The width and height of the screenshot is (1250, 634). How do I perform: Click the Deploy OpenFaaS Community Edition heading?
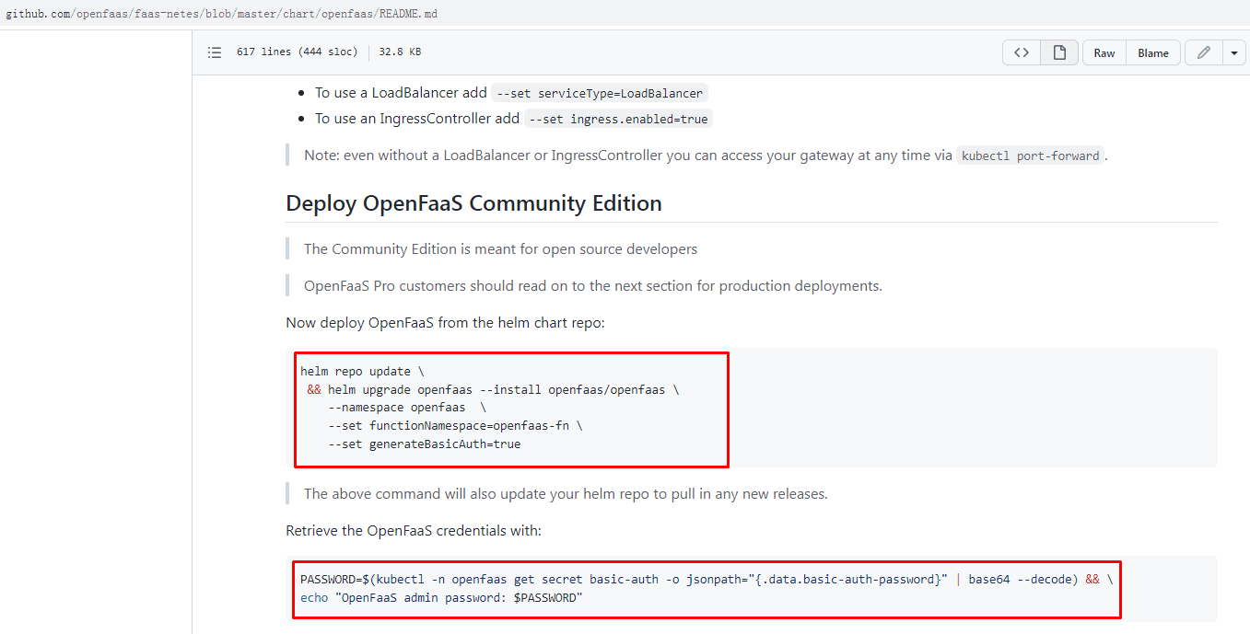tap(473, 203)
